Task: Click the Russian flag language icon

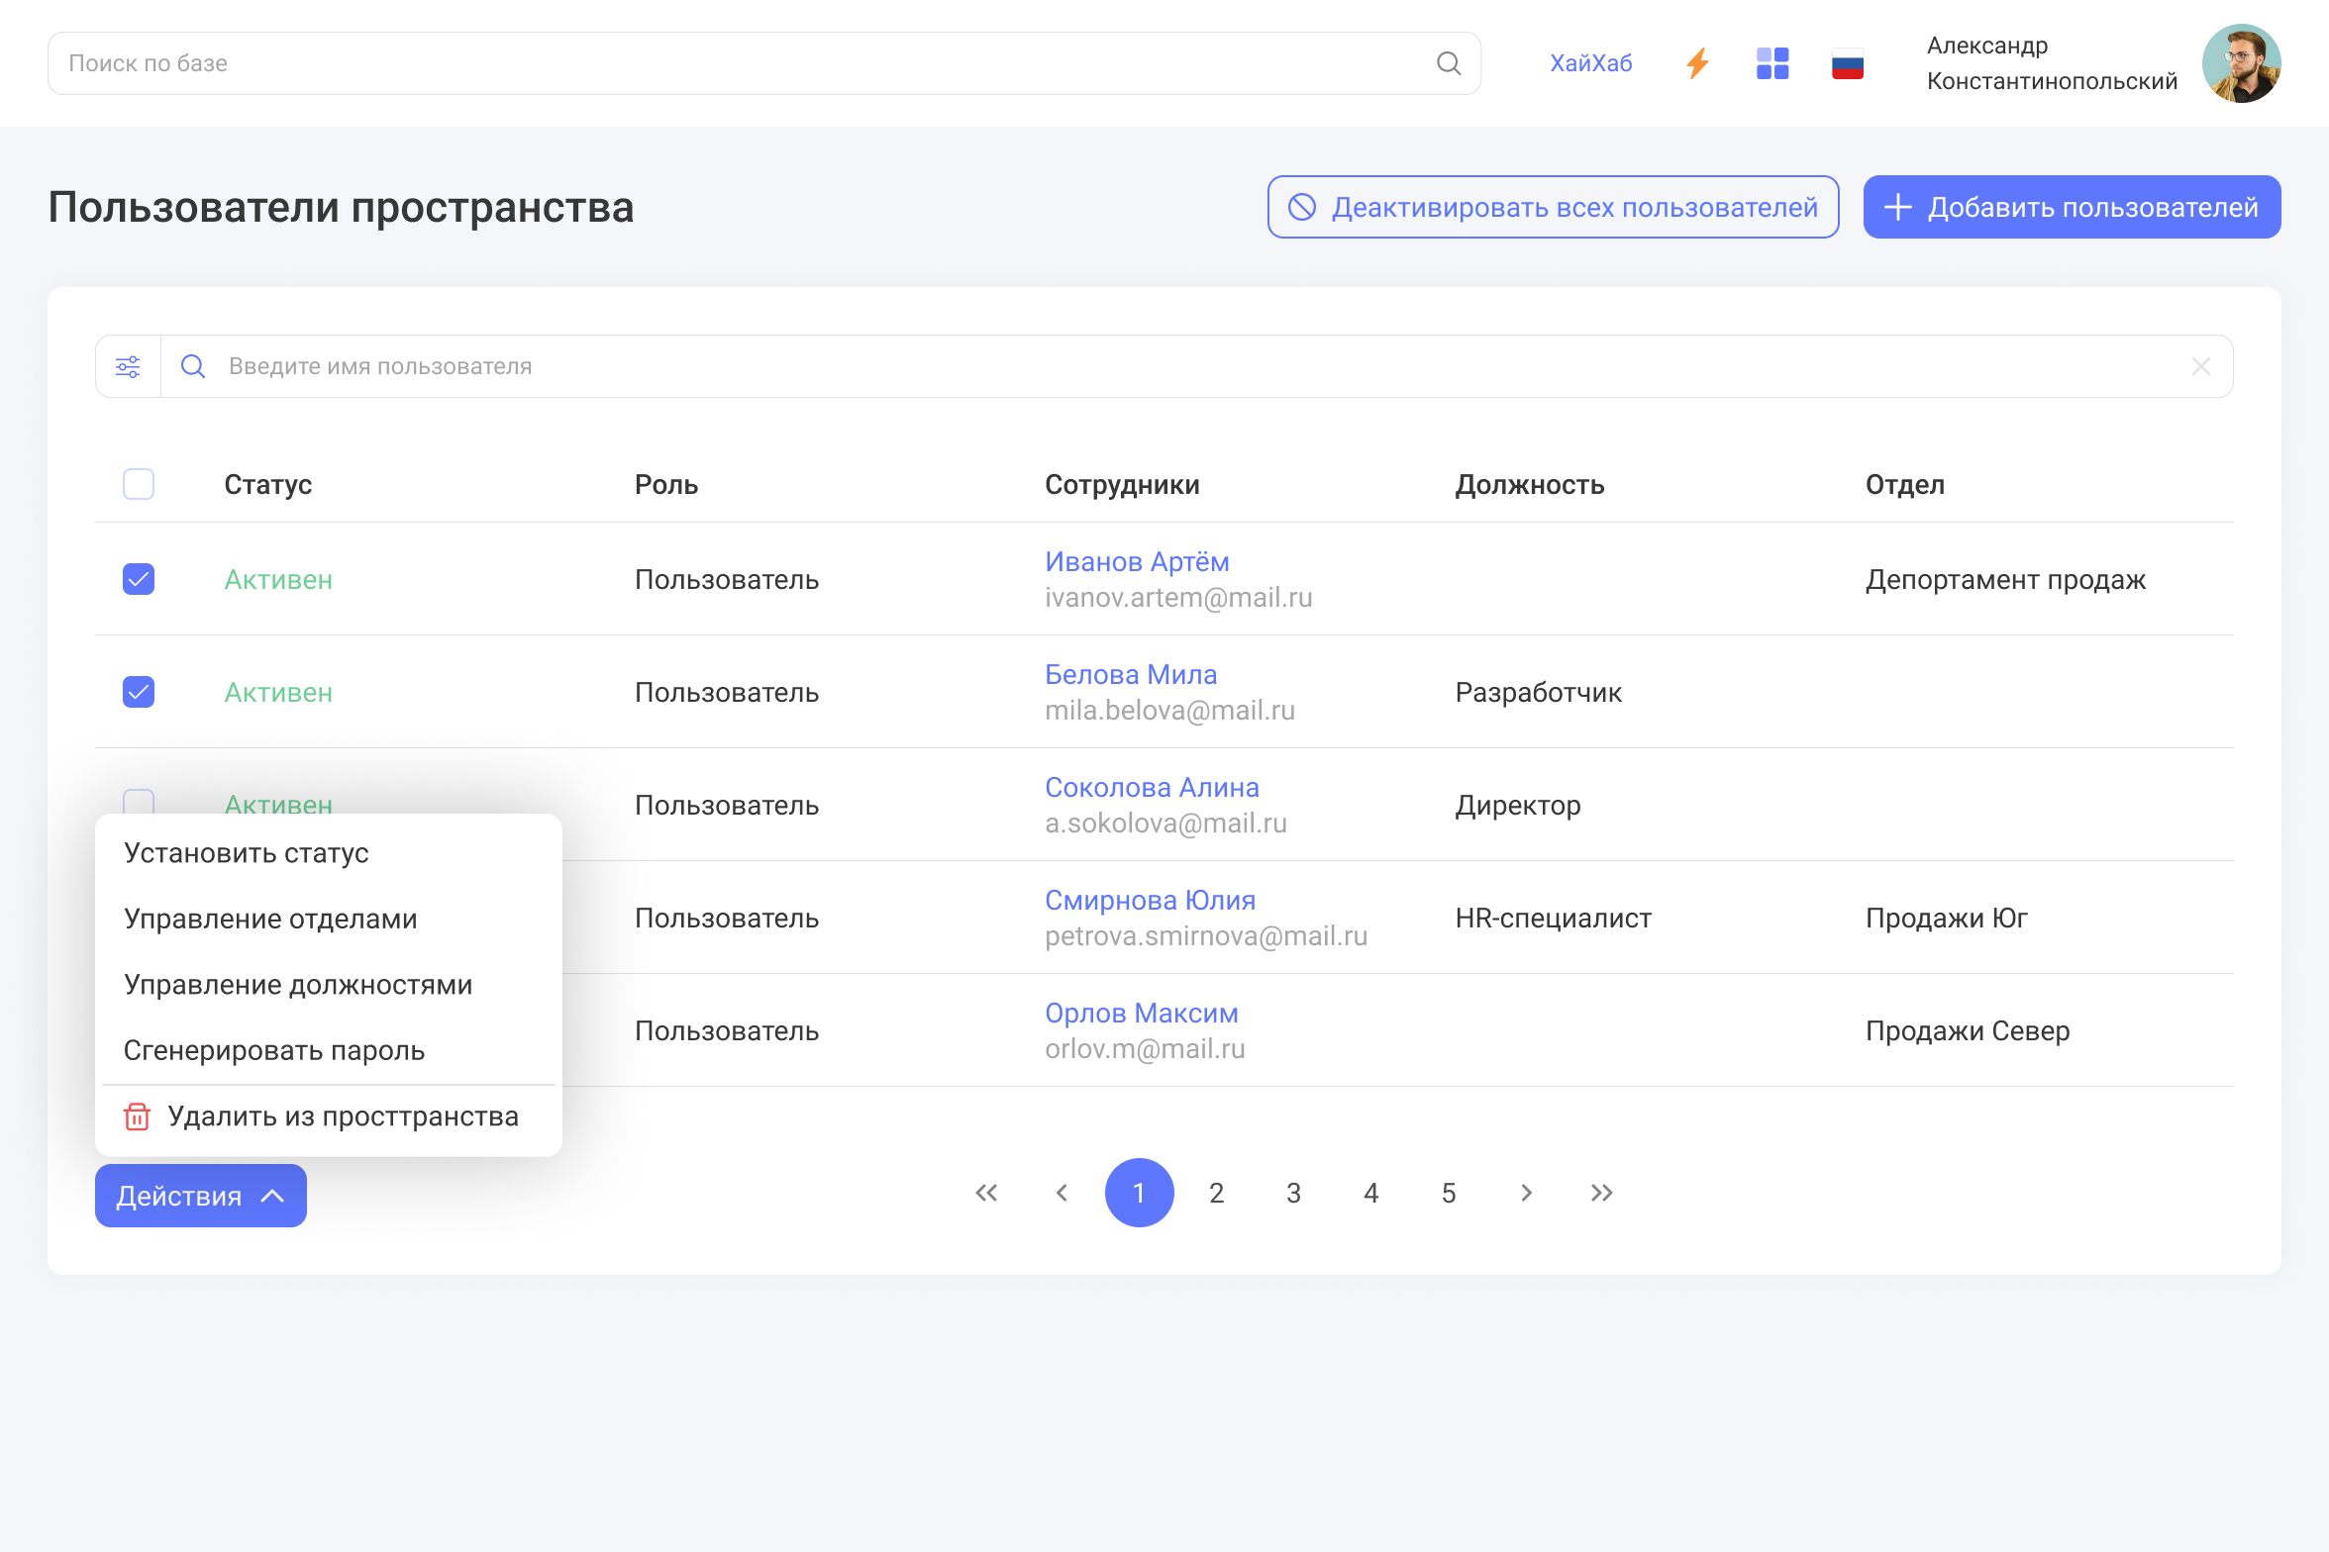Action: [1846, 62]
